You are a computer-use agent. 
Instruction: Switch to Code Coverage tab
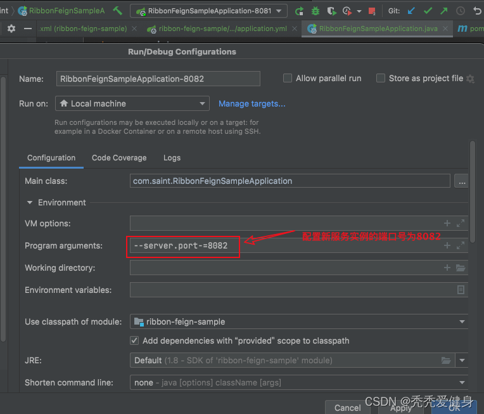click(119, 158)
